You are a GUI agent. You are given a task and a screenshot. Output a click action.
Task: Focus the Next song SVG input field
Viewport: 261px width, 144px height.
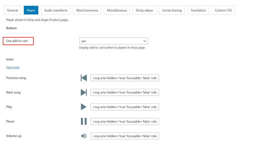125,92
